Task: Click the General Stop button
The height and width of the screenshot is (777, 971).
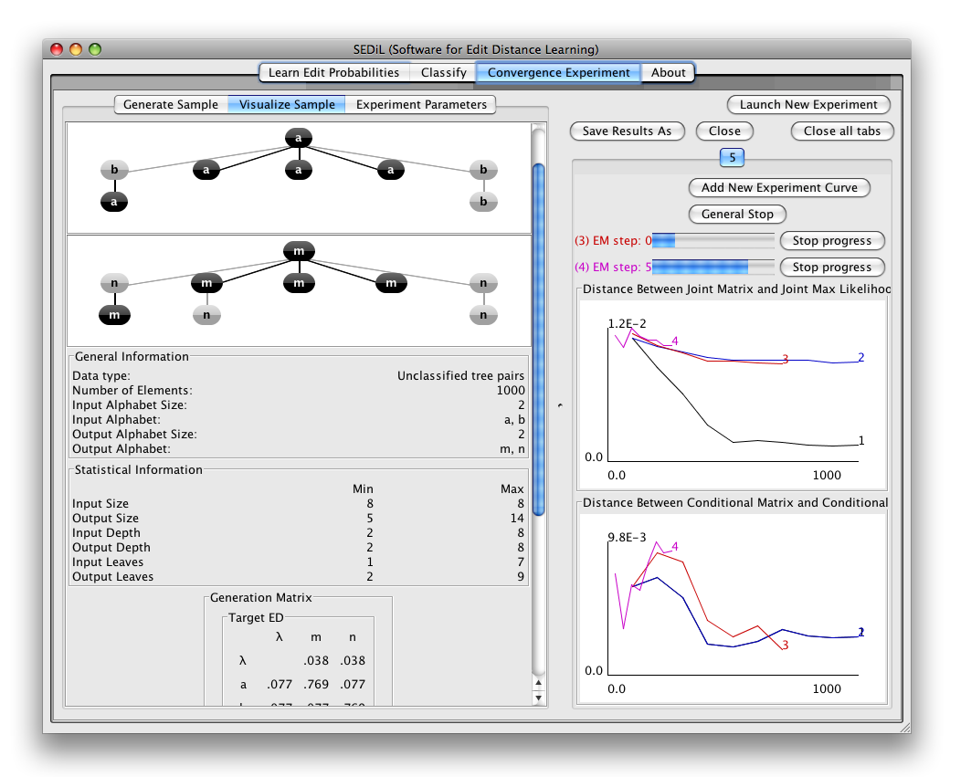Action: click(737, 215)
